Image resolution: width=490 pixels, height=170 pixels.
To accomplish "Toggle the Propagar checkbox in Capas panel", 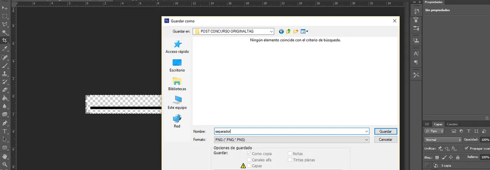I will click(466, 148).
